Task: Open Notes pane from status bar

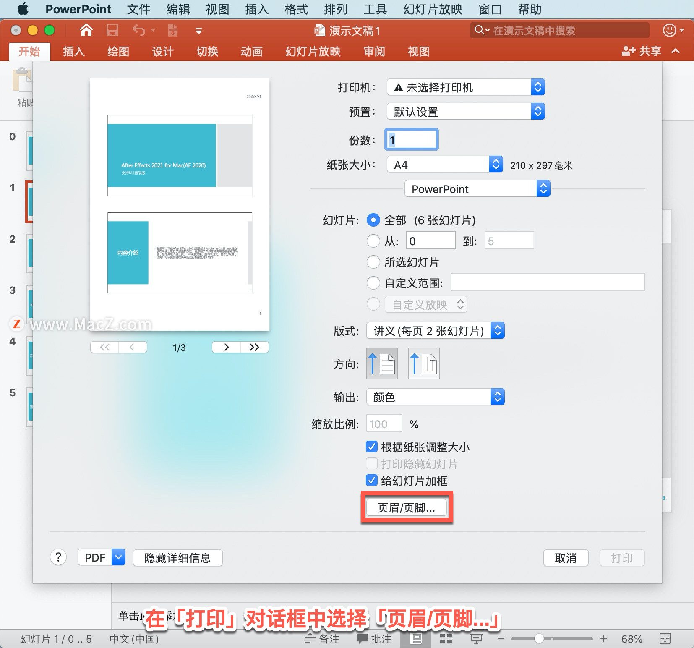Action: pos(322,639)
